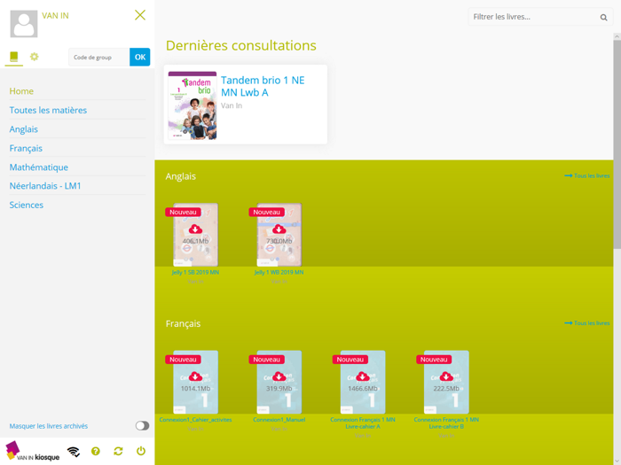Click the Nouveau badge on Jelly 1 WB
621x465 pixels.
point(266,212)
